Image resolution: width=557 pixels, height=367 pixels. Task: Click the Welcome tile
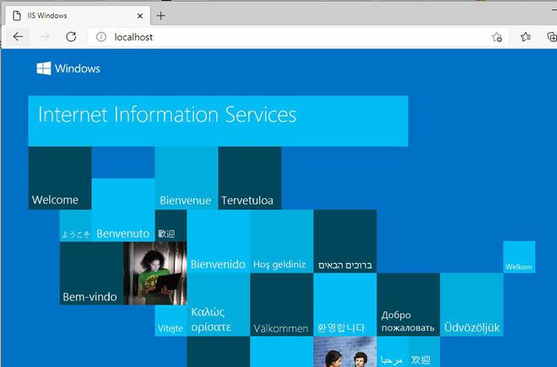(x=60, y=178)
